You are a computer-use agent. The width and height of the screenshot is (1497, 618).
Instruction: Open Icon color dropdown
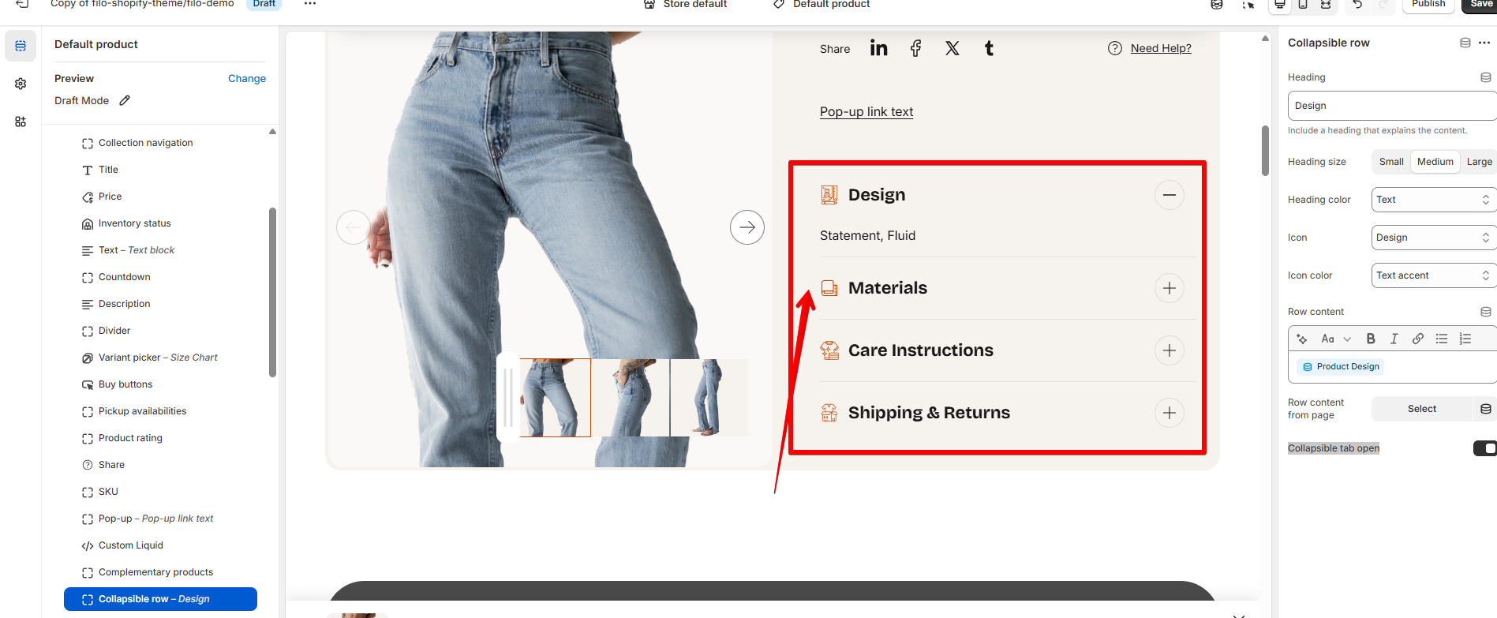click(x=1434, y=275)
